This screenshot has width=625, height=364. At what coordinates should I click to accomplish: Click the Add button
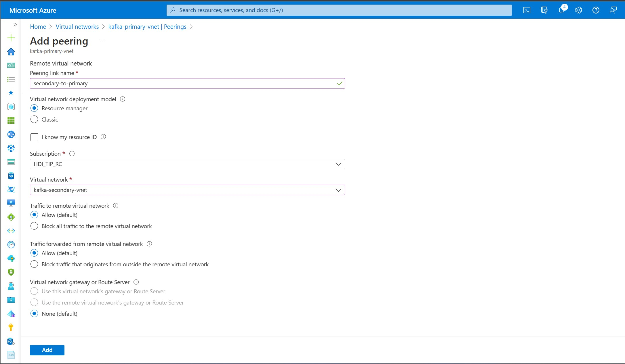47,350
